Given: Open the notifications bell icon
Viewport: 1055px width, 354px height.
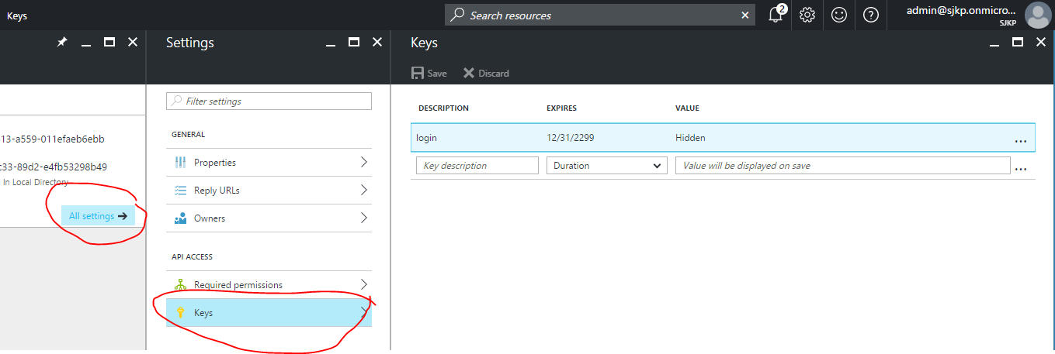Looking at the screenshot, I should tap(776, 15).
